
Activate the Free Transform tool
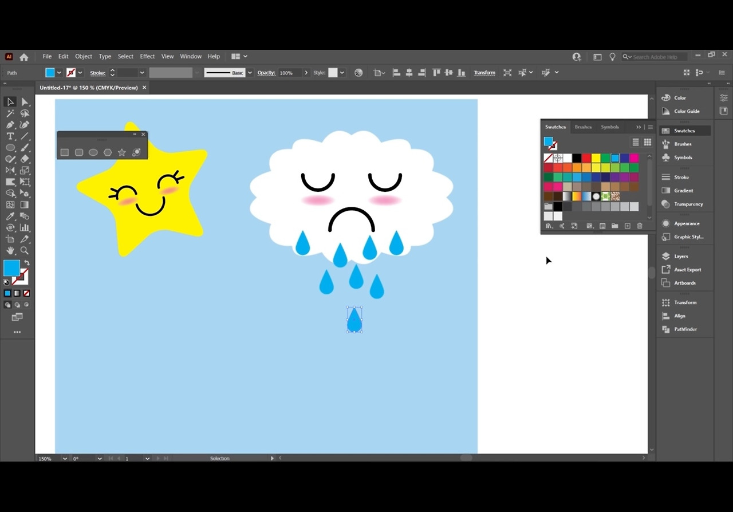pyautogui.click(x=25, y=182)
